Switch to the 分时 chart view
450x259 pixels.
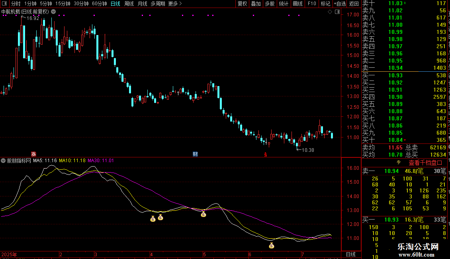[16, 4]
